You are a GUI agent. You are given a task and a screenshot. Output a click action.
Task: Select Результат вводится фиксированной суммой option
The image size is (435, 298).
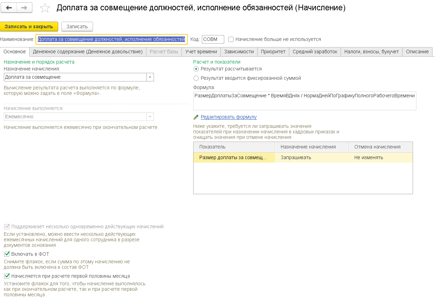pos(196,78)
